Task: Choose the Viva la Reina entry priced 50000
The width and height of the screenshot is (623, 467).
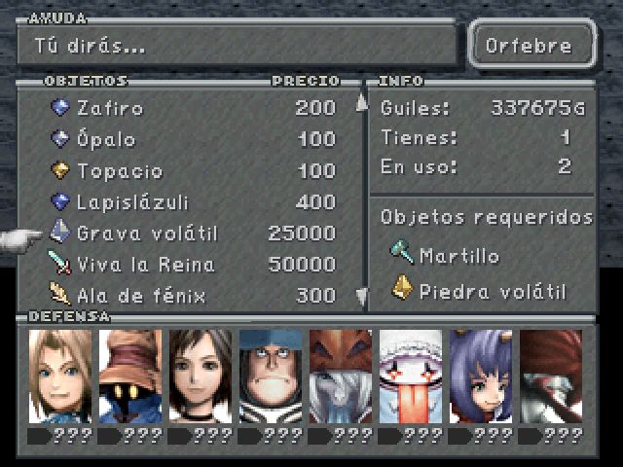Action: pyautogui.click(x=191, y=264)
